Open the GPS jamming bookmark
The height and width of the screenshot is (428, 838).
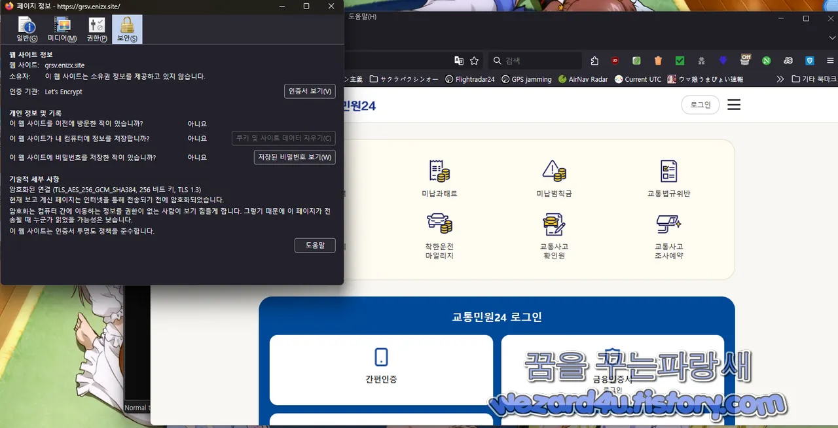click(526, 79)
